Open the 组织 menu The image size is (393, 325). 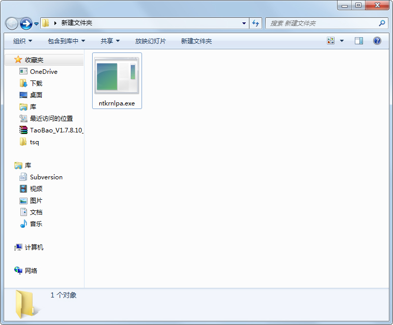click(22, 41)
